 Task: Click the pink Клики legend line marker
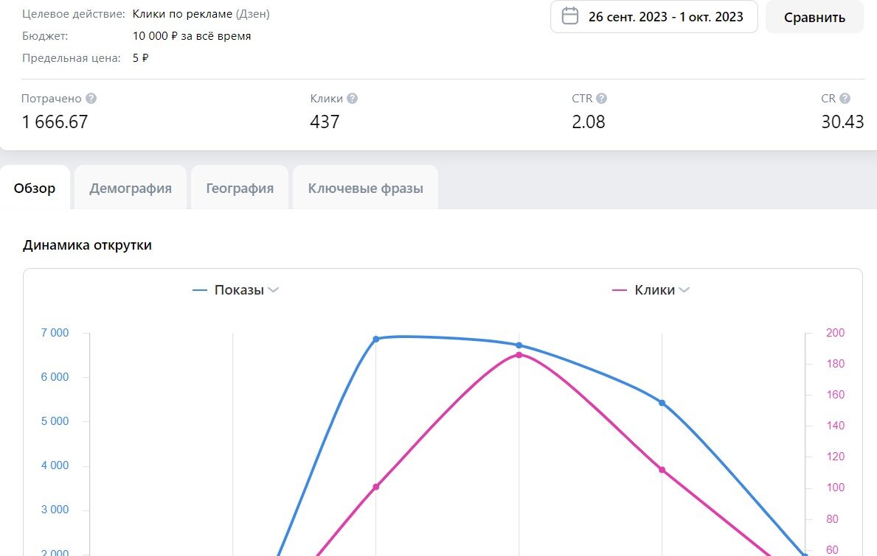(x=619, y=290)
